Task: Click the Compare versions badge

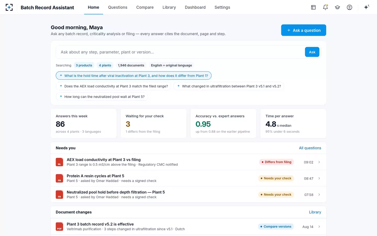Action: [x=276, y=227]
